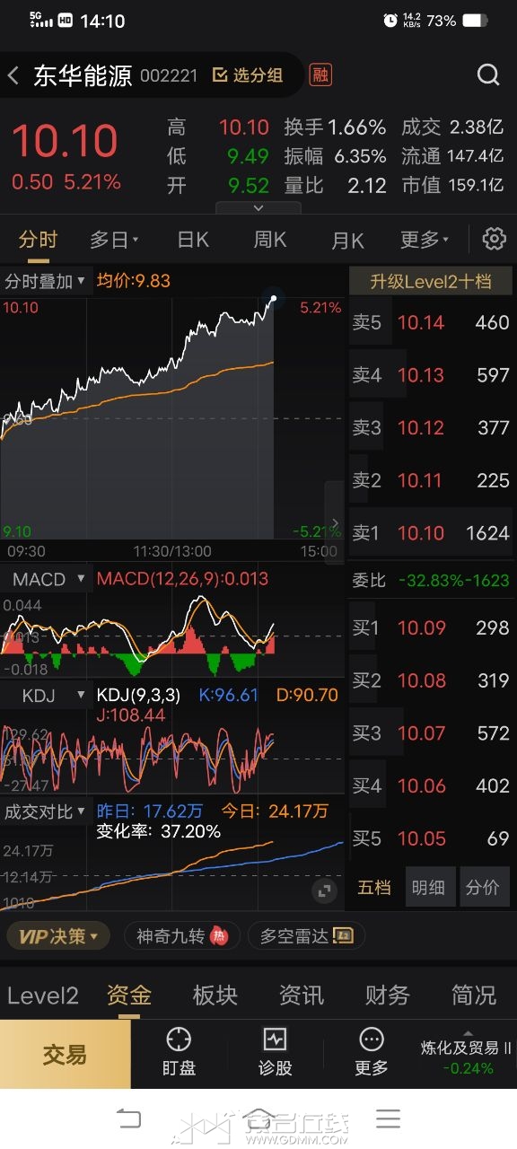This screenshot has width=517, height=1149.
Task: Switch order book to 明细 view
Action: pyautogui.click(x=428, y=888)
